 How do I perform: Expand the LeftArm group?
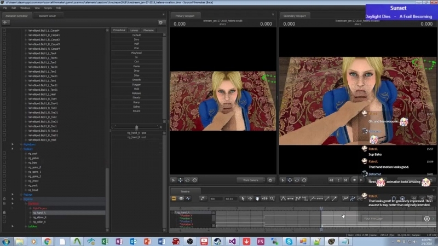point(25,226)
